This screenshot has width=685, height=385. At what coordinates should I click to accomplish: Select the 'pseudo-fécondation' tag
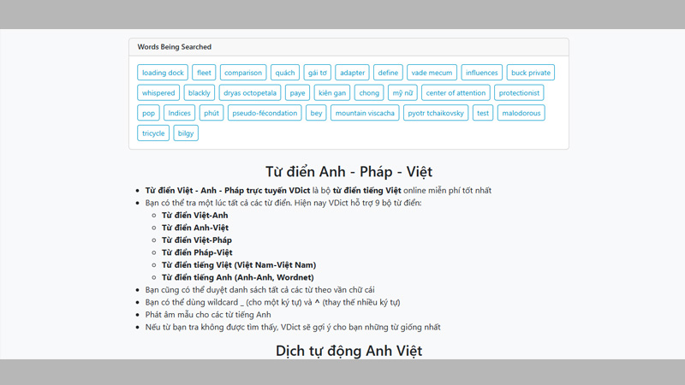click(265, 113)
